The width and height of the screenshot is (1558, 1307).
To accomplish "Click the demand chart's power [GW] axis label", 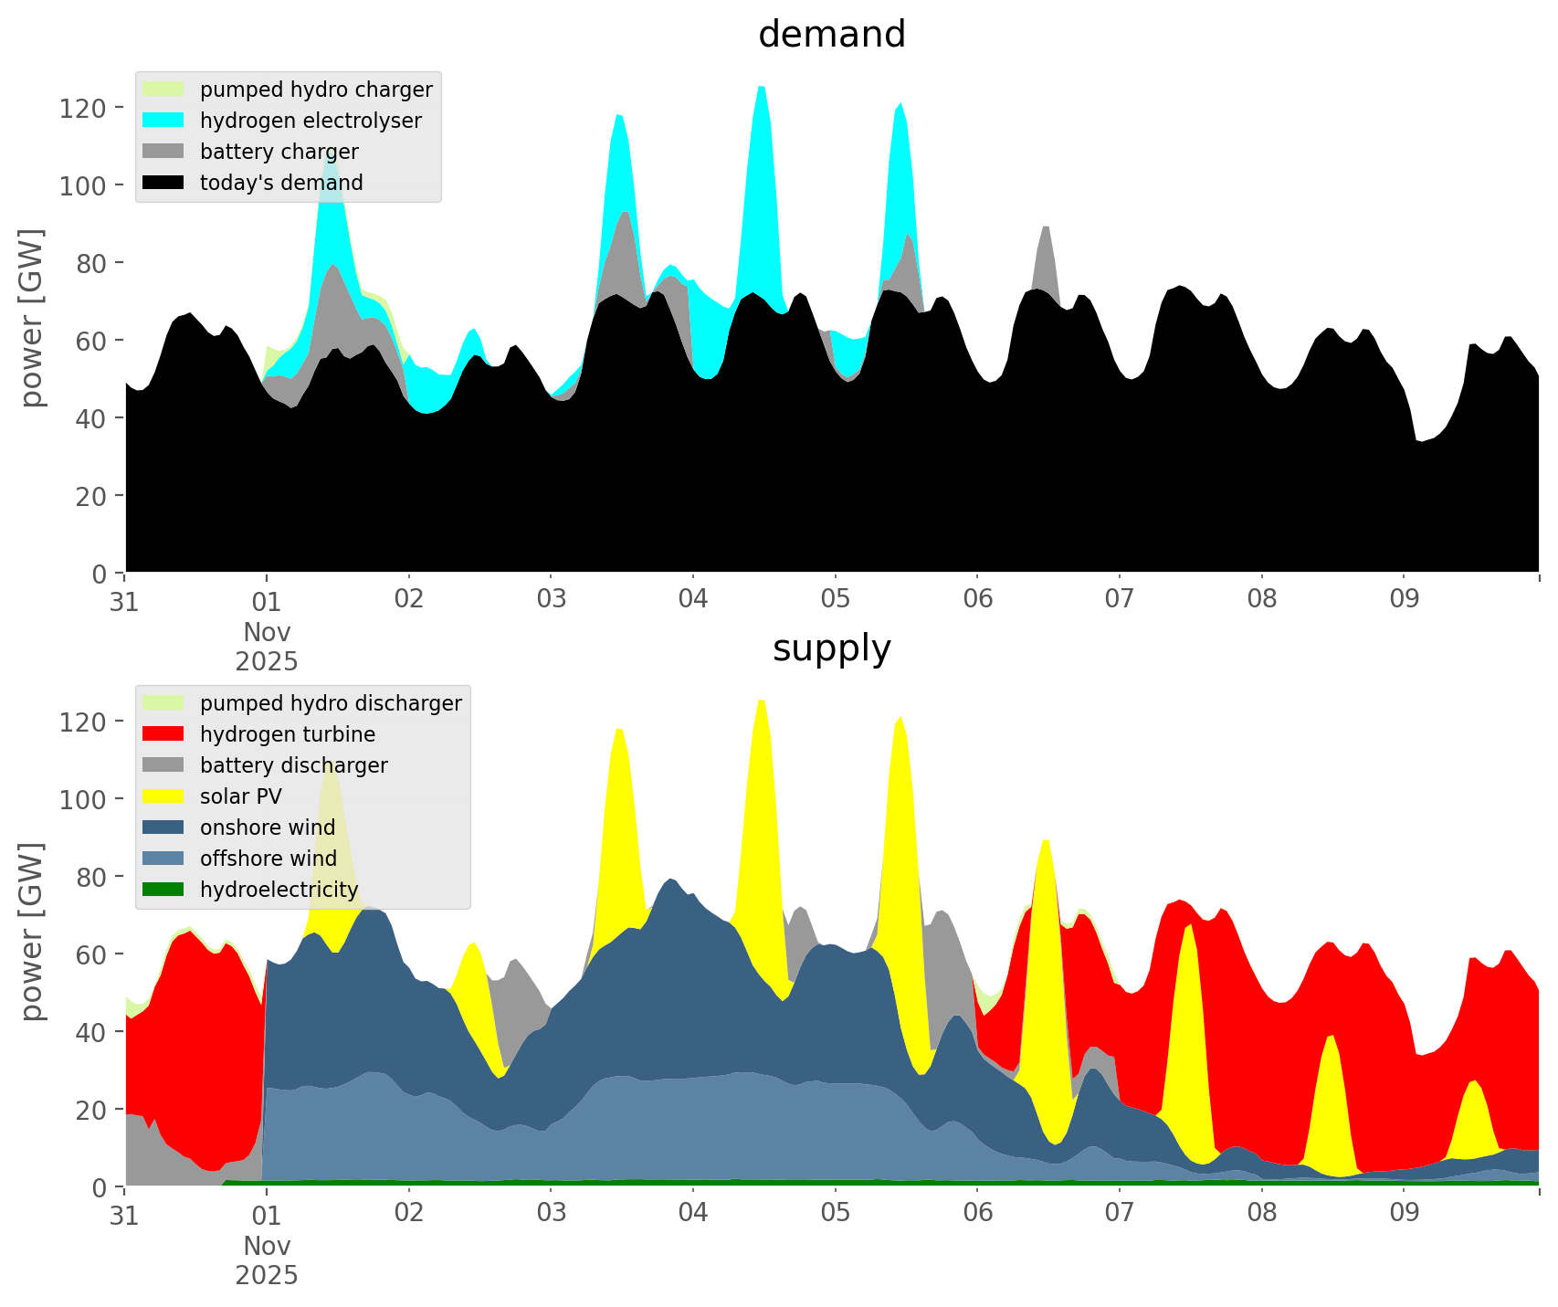I will coord(32,318).
